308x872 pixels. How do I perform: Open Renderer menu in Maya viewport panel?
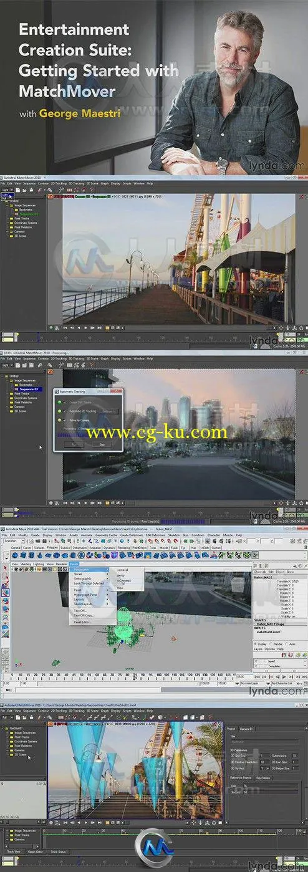tap(61, 563)
